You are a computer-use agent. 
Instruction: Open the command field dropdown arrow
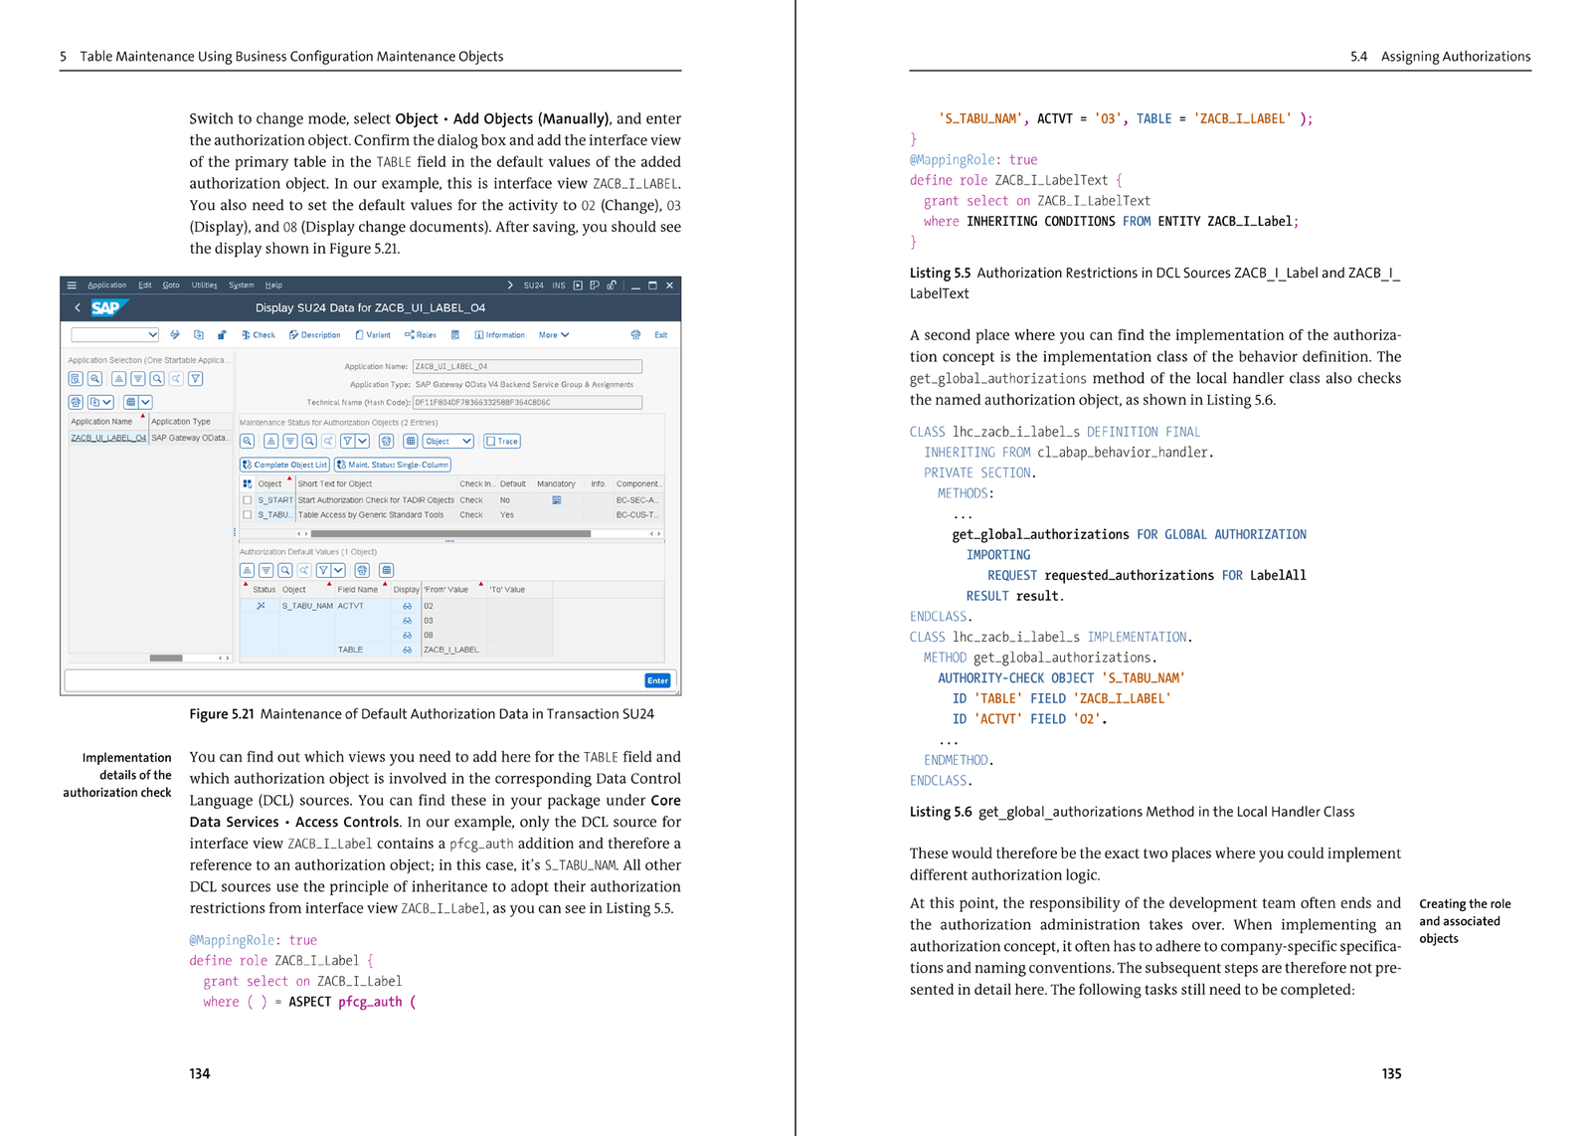pyautogui.click(x=152, y=335)
